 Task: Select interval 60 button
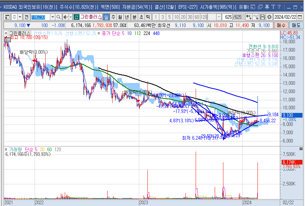coord(197,17)
